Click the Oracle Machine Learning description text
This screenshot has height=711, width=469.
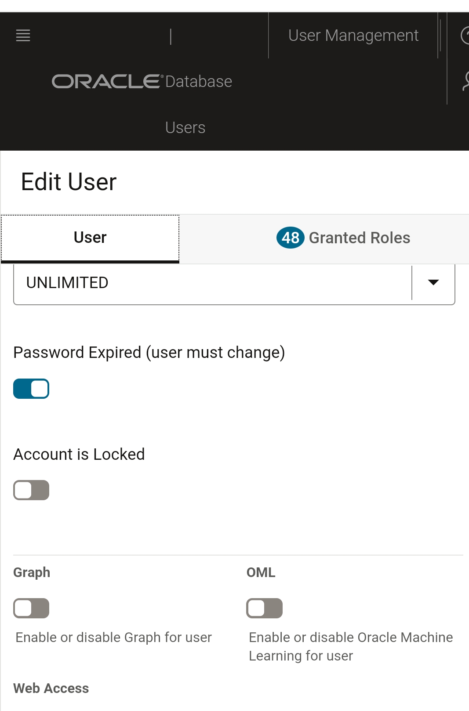(351, 646)
